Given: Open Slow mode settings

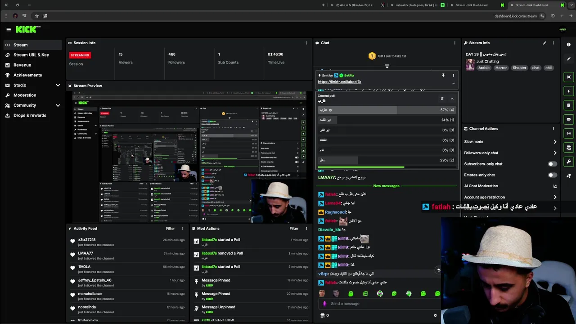Looking at the screenshot, I should (x=510, y=142).
